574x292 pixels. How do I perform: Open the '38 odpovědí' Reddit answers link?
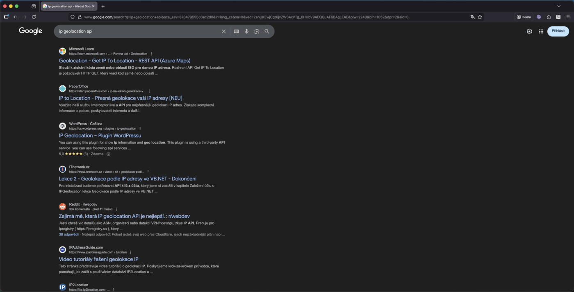(68, 234)
